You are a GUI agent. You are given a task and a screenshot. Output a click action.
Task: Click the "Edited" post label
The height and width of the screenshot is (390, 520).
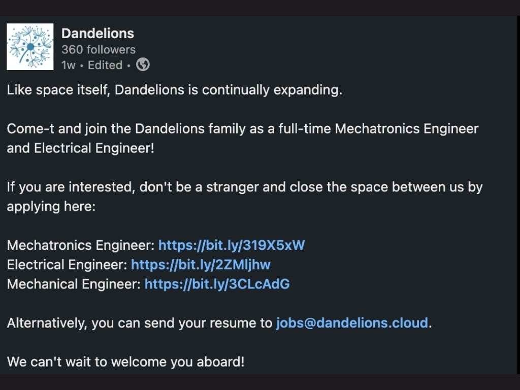(105, 65)
